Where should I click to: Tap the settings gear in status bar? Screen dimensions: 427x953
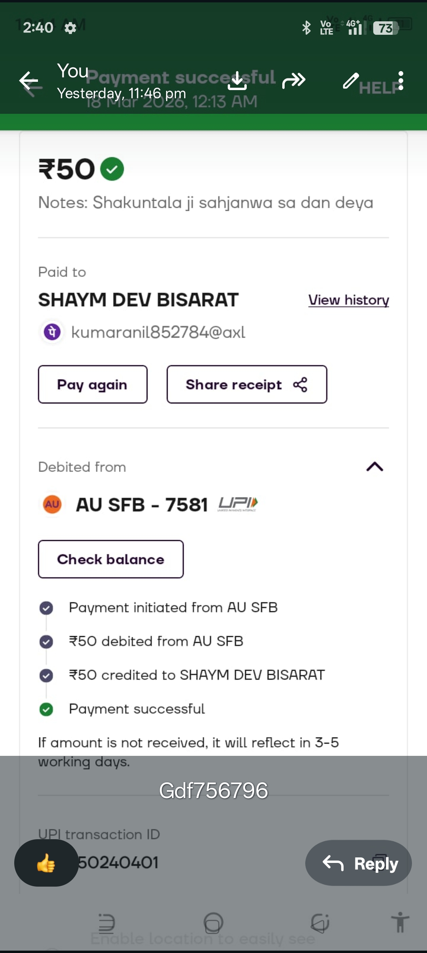pyautogui.click(x=70, y=28)
